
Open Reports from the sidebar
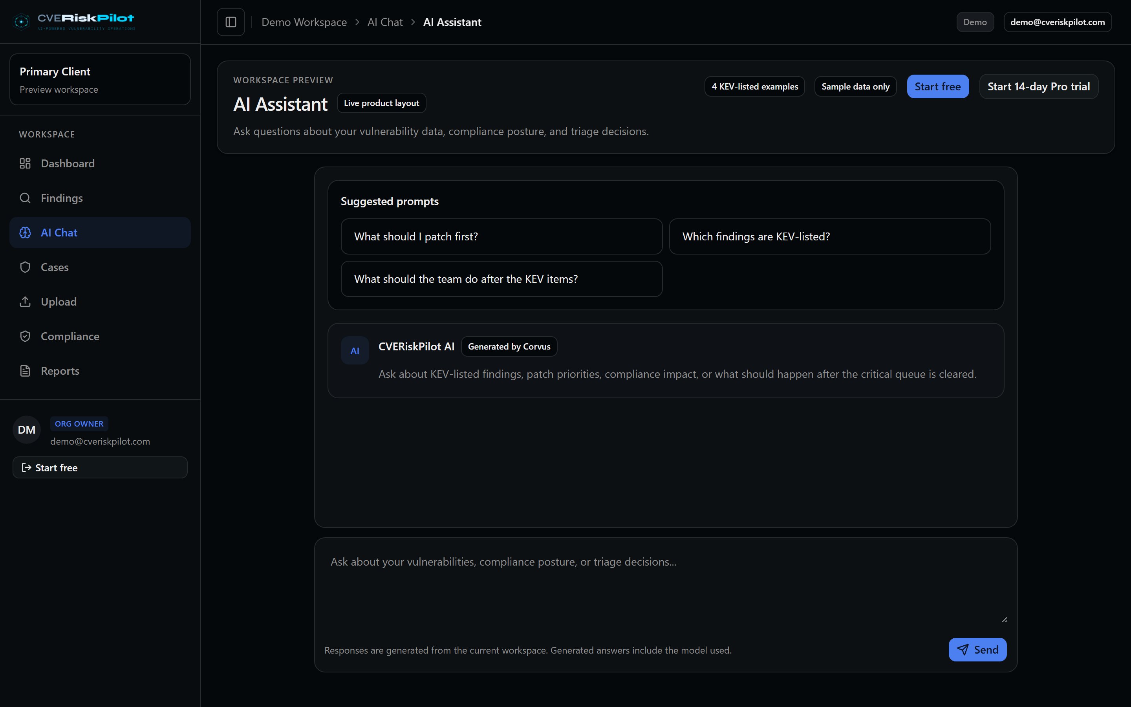coord(100,371)
